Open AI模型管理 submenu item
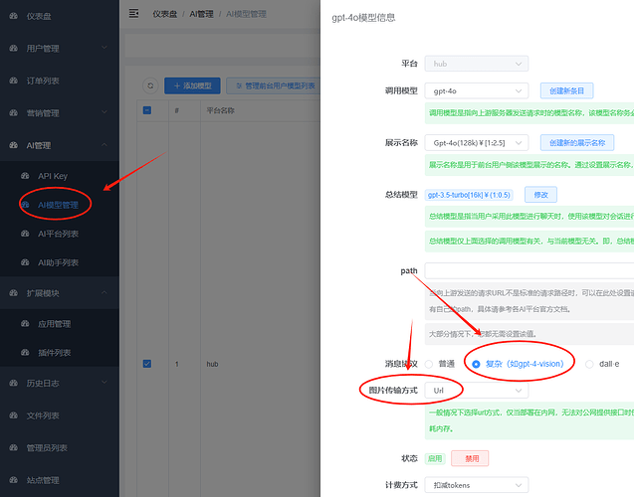This screenshot has height=497, width=634. tap(60, 205)
